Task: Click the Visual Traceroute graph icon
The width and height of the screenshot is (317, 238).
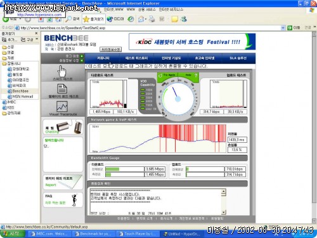Action: click(62, 107)
